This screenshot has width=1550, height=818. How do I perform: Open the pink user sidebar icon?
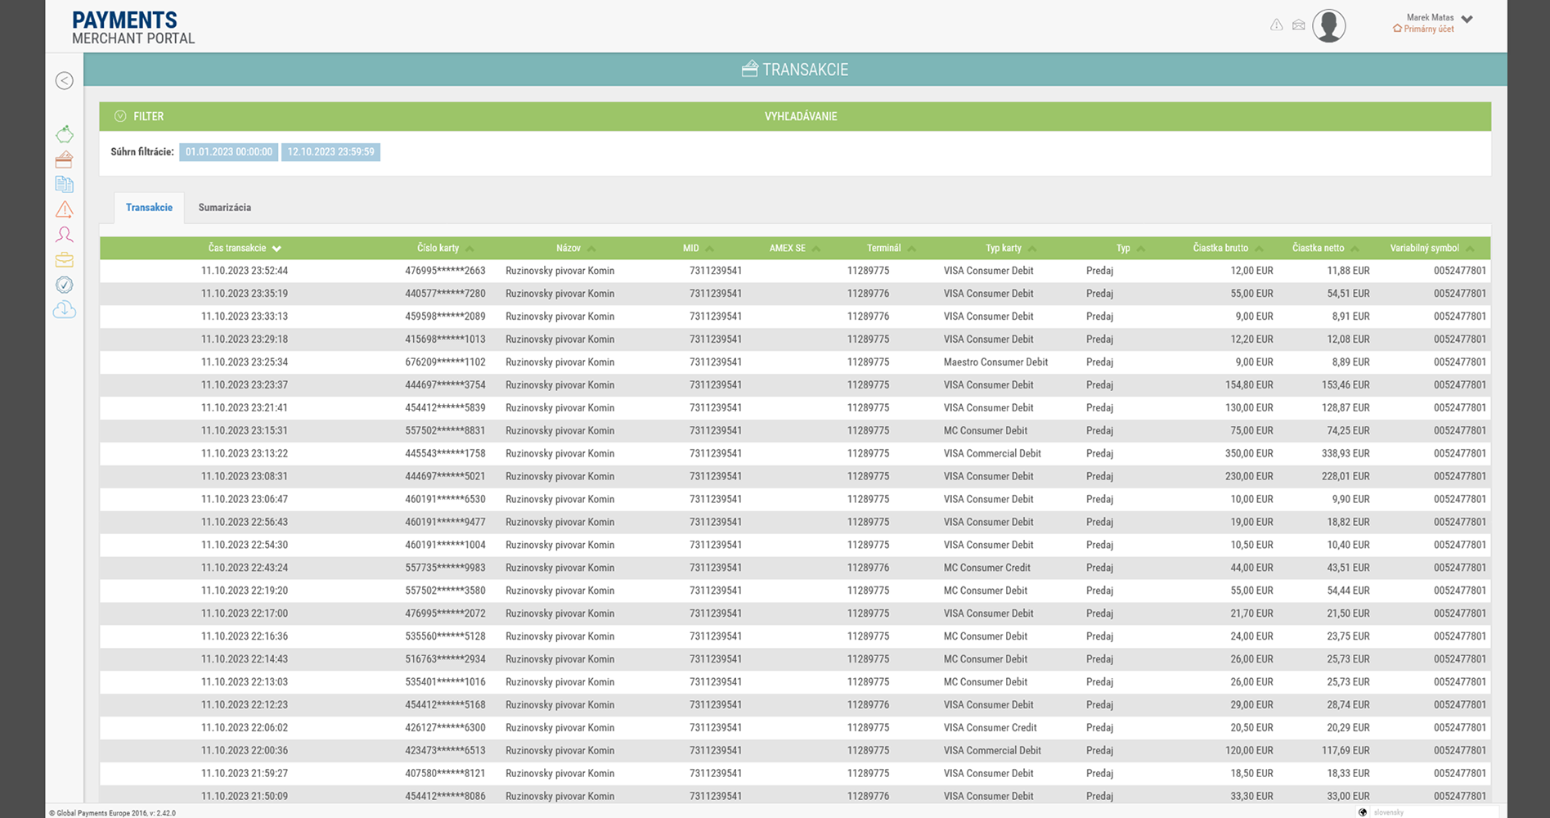coord(65,235)
